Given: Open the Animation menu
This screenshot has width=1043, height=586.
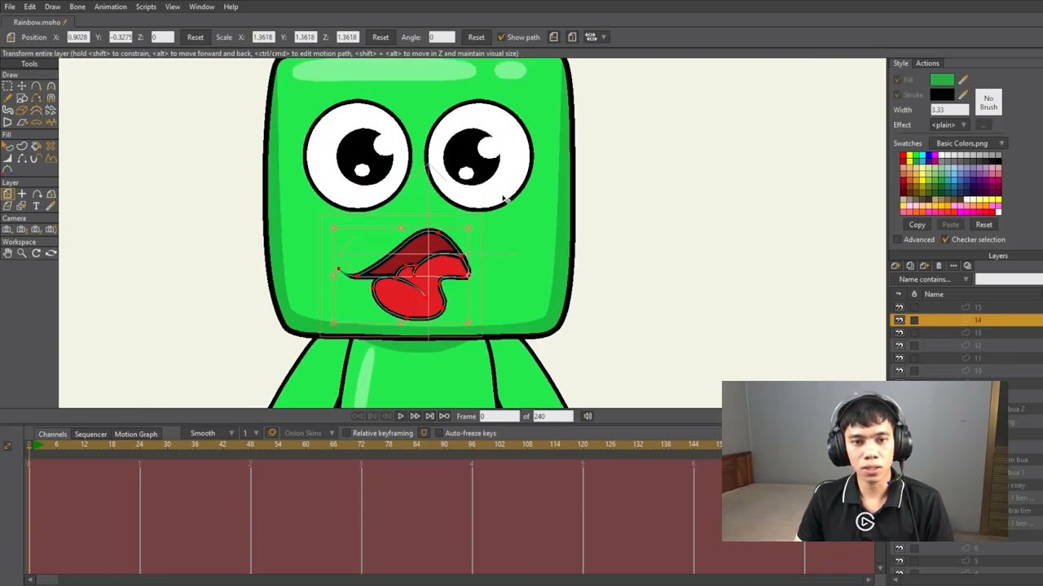Looking at the screenshot, I should click(x=110, y=7).
